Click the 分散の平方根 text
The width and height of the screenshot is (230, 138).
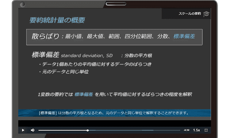(138, 56)
